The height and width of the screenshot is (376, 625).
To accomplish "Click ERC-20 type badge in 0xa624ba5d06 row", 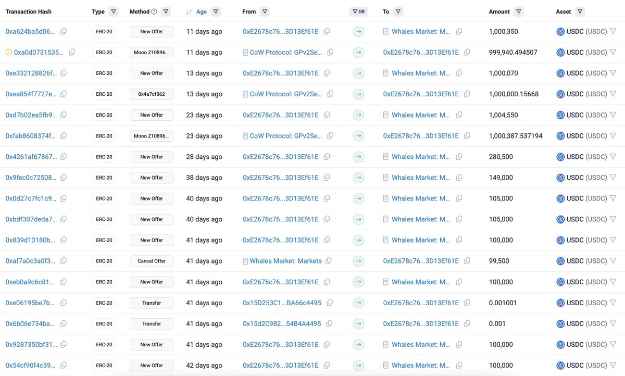I will pyautogui.click(x=104, y=32).
